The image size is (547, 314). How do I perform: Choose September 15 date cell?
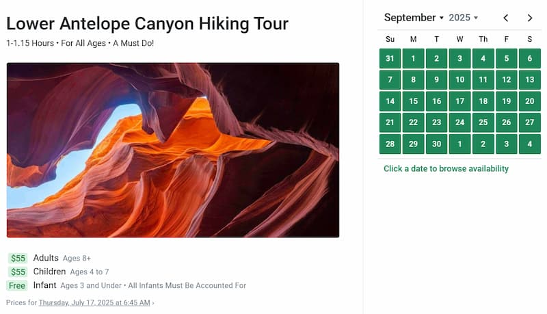point(413,101)
